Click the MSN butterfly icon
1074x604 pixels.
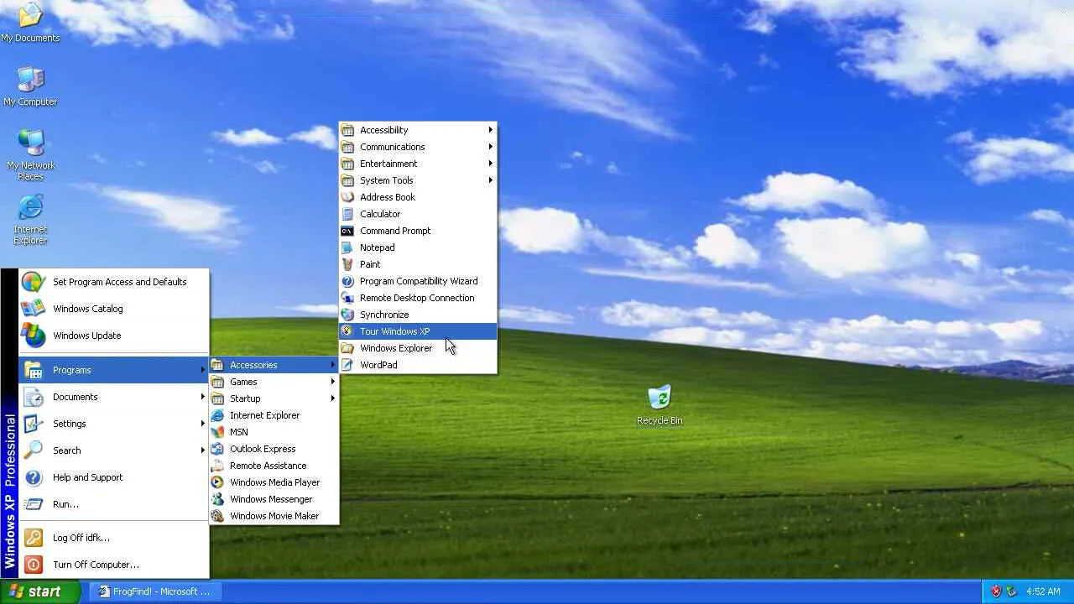[x=217, y=432]
